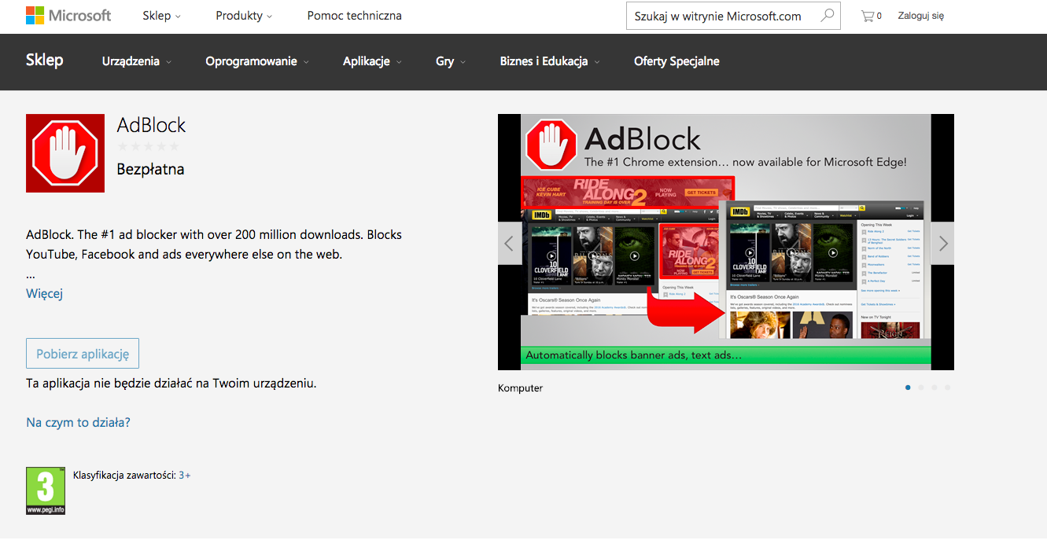Show next screenshot with right arrow
This screenshot has height=540, width=1047.
click(942, 244)
